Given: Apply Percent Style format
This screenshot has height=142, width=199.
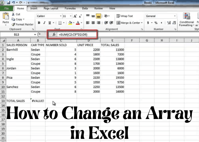Looking at the screenshot, I should pyautogui.click(x=156, y=23).
